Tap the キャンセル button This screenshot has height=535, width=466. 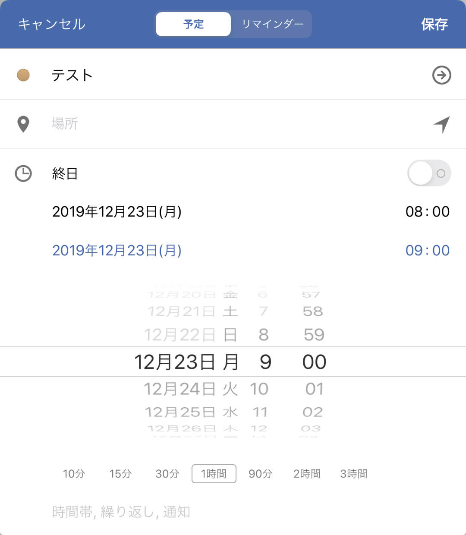(x=52, y=24)
